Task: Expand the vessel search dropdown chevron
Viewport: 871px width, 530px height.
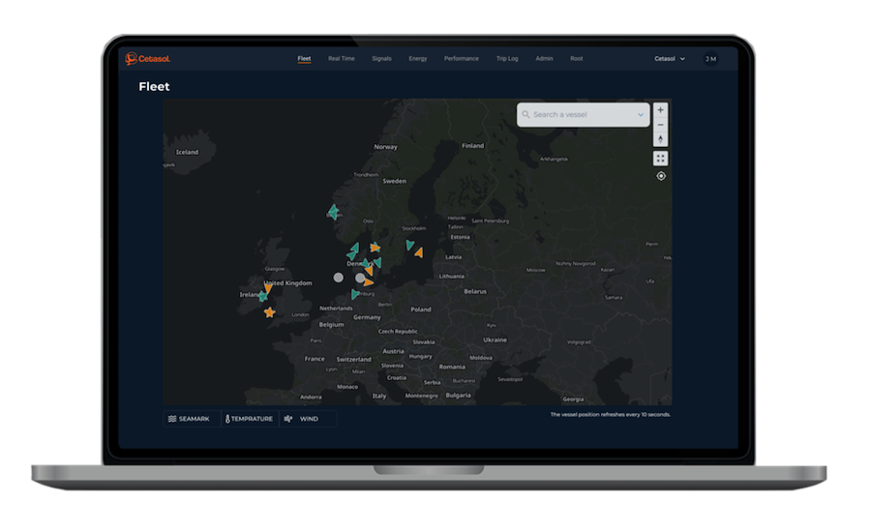Action: (x=641, y=115)
